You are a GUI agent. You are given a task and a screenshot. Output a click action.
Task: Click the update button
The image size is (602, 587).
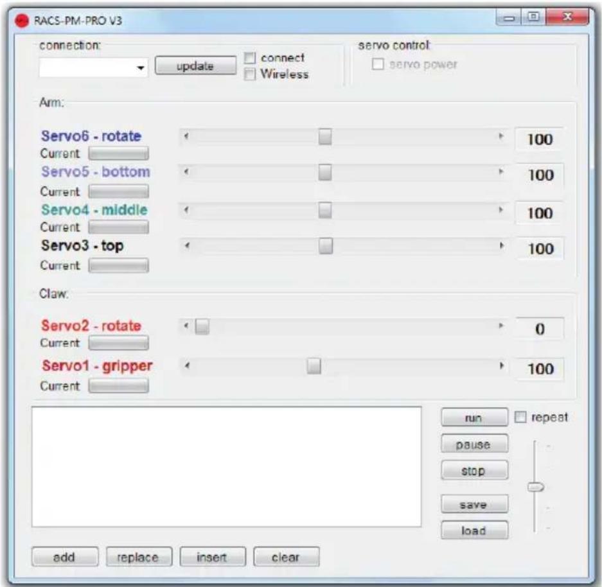point(195,66)
